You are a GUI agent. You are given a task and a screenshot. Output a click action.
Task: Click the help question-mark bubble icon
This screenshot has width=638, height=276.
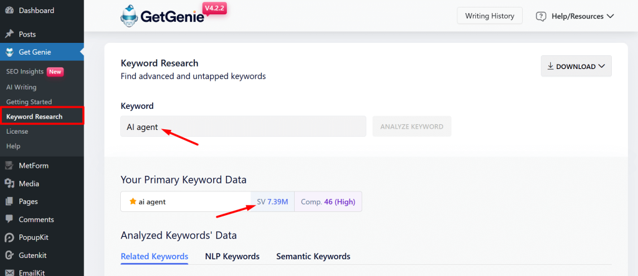click(x=541, y=17)
